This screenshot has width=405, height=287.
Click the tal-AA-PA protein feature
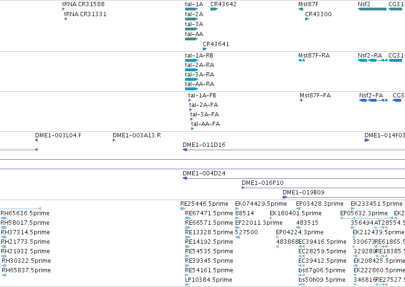(192, 129)
